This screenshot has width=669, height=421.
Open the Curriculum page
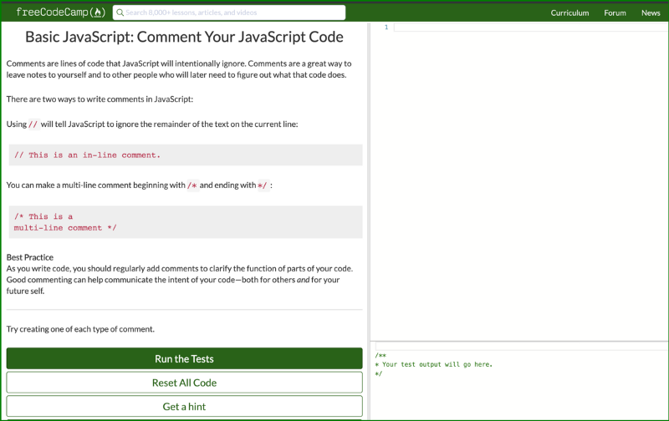[569, 13]
